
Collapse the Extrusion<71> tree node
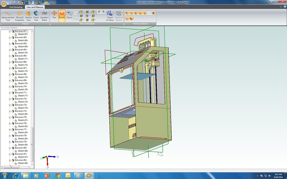10,93
